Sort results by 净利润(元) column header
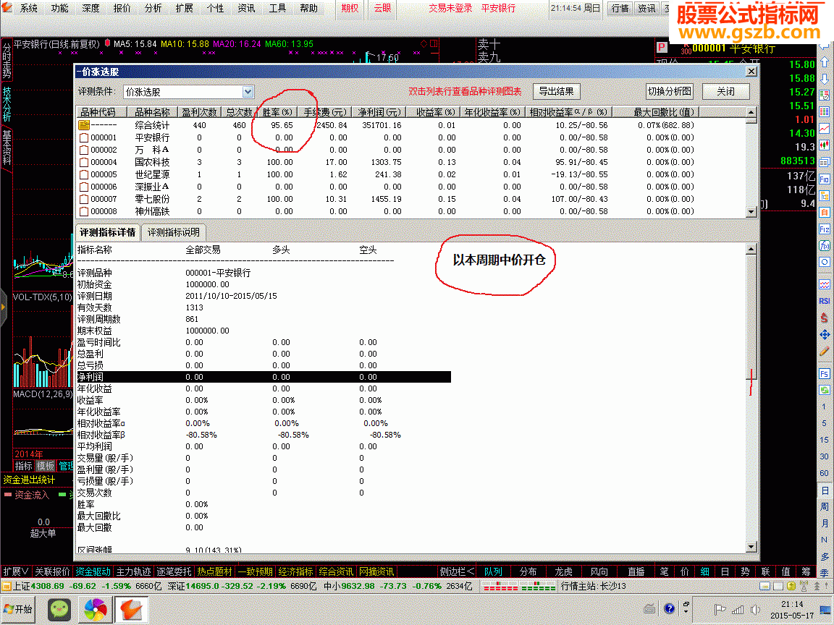Screen dimensions: 834x625 click(x=379, y=112)
